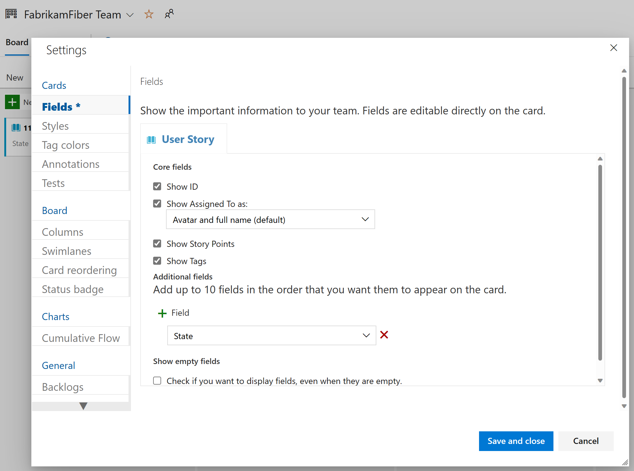Screen dimensions: 634x471
Task: Click the Remove State field red X icon
Action: 385,336
